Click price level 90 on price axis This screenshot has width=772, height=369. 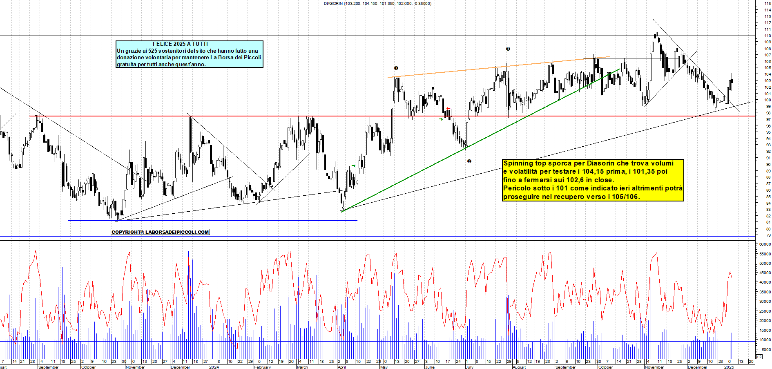click(768, 165)
